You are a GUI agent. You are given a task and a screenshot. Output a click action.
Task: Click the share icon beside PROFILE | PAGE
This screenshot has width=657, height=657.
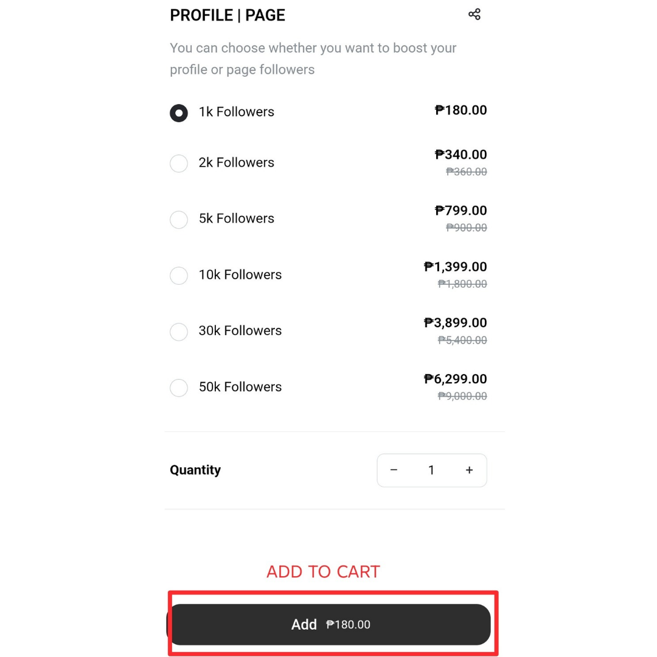tap(474, 14)
